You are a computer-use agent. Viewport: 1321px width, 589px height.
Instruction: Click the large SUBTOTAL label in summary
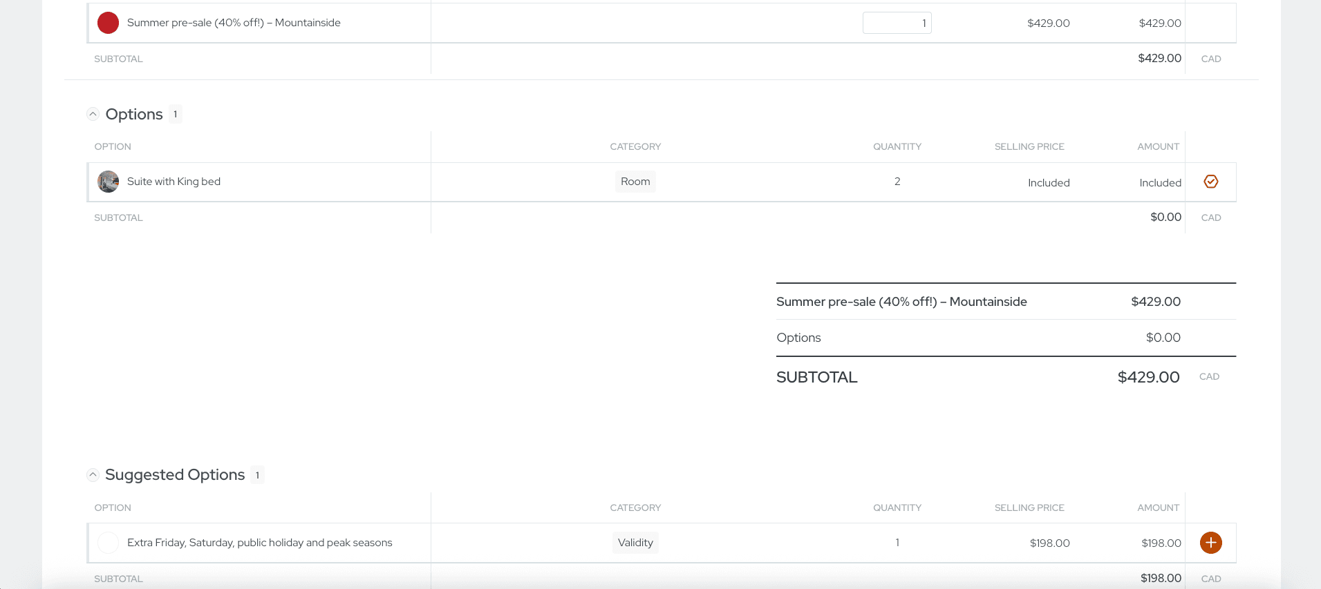coord(816,377)
